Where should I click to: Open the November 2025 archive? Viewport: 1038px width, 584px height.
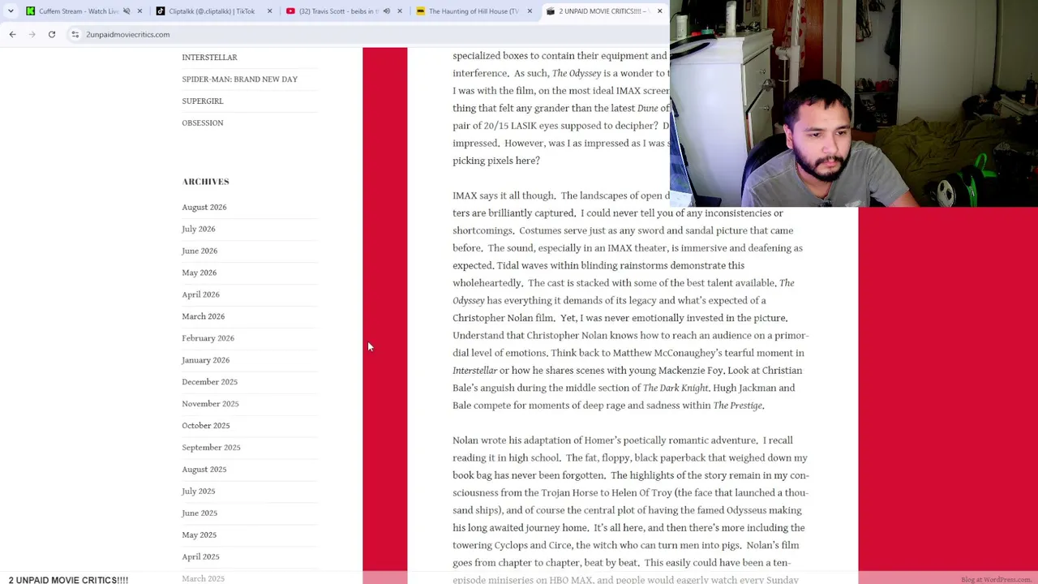[210, 404]
